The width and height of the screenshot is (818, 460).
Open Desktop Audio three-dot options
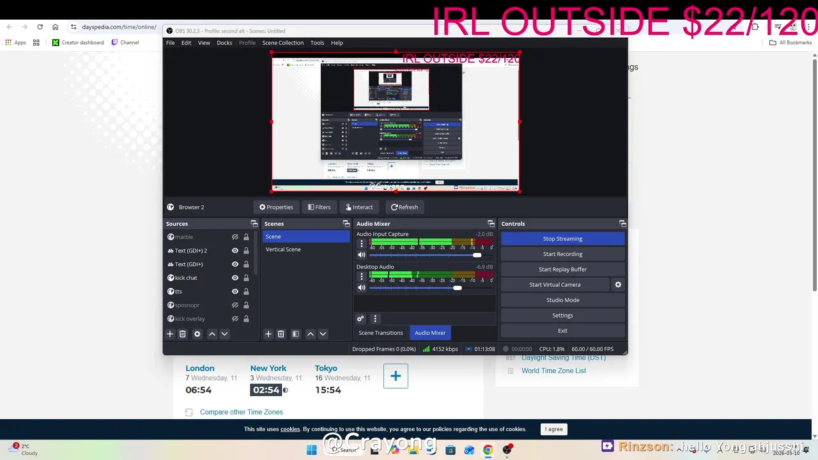pos(362,276)
